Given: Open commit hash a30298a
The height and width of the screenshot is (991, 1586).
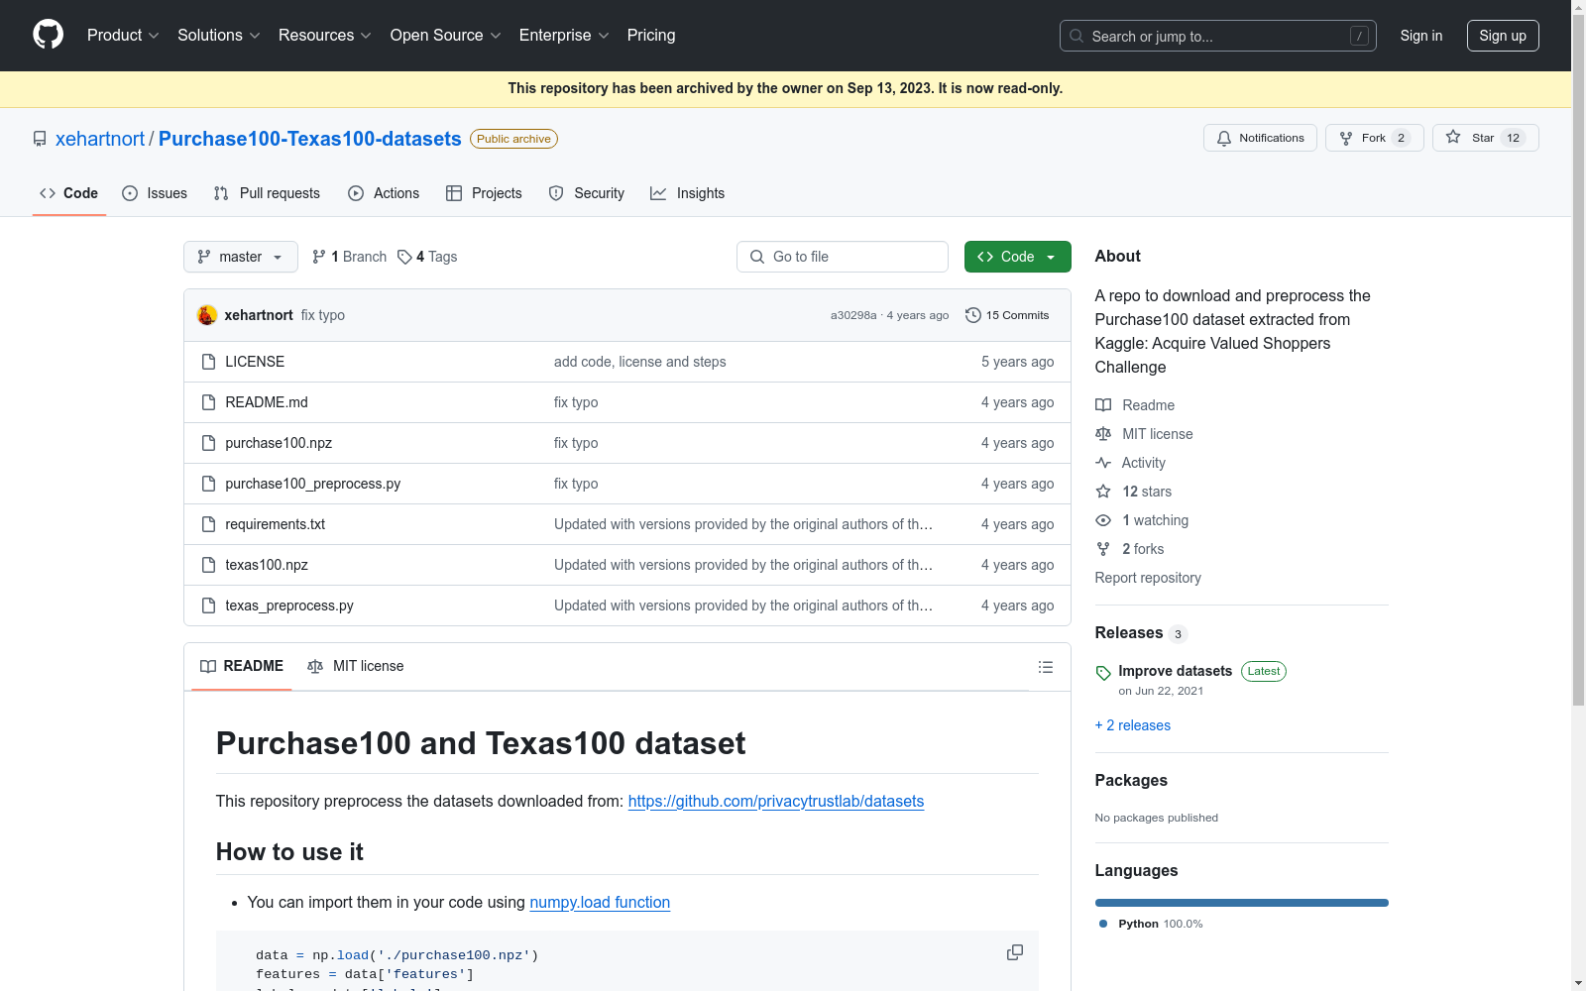Looking at the screenshot, I should [853, 315].
